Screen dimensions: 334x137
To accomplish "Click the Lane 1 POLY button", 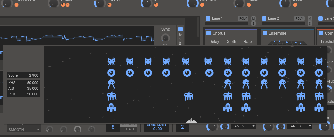I will 243,18.
